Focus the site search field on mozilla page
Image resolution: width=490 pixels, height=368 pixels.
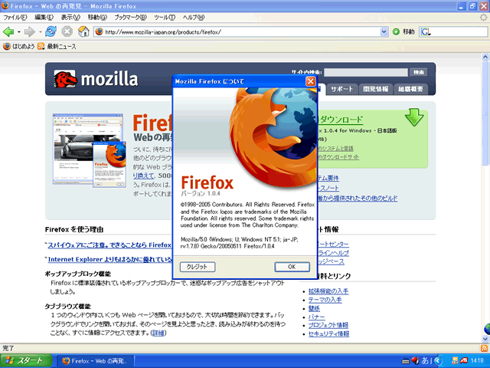366,72
